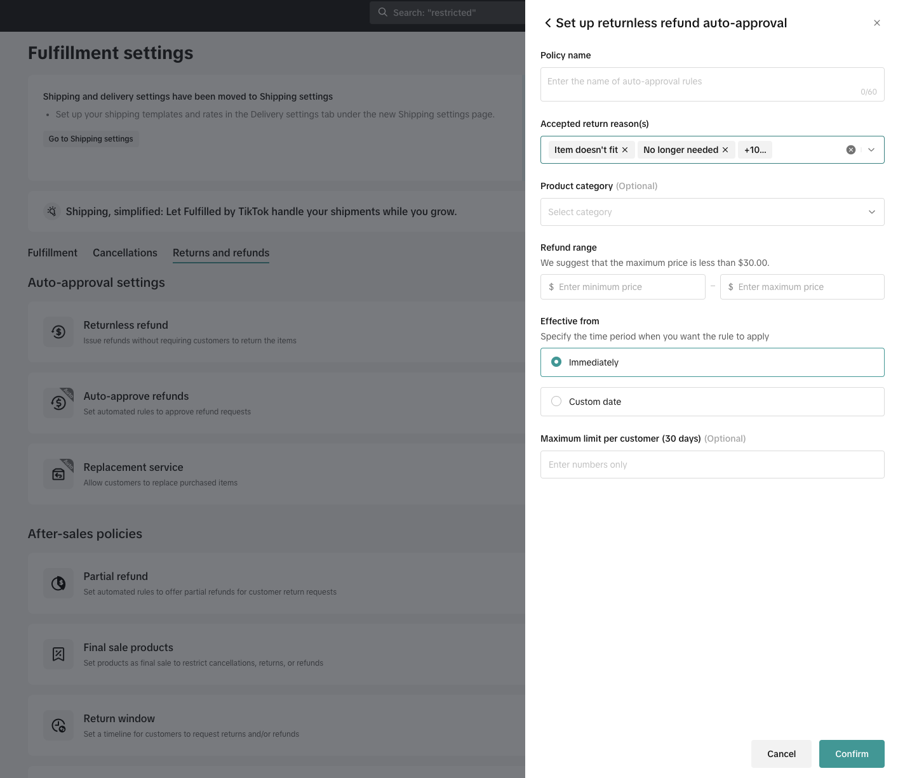This screenshot has width=898, height=778.
Task: Select the Immediately radio option
Action: point(556,362)
